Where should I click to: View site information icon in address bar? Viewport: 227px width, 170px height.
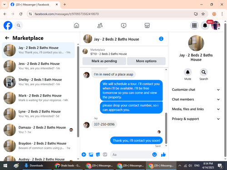point(30,14)
